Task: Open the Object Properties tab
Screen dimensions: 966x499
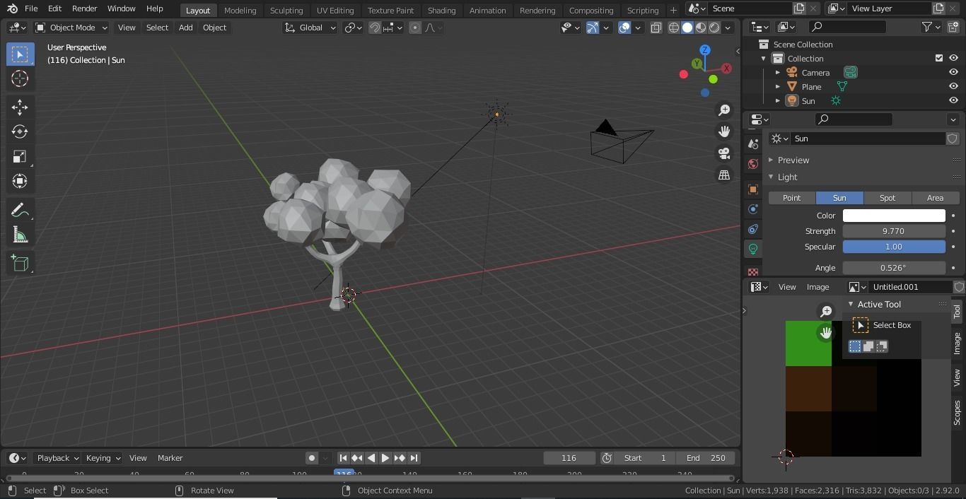Action: pos(752,189)
